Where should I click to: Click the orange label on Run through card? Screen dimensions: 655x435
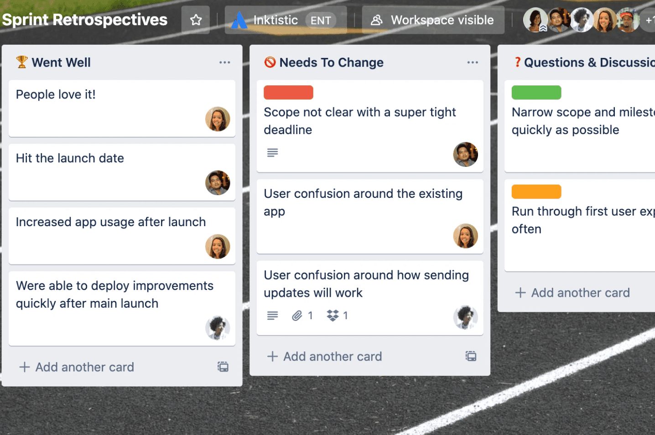(536, 192)
